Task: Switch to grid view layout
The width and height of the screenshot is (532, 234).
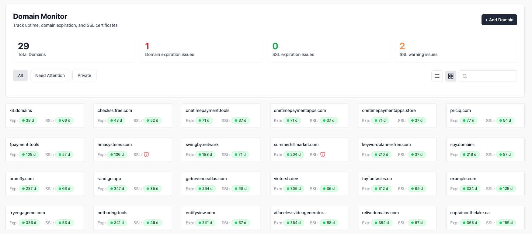Action: (450, 76)
